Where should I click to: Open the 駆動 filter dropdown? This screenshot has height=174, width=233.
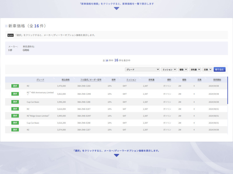[x=183, y=69]
